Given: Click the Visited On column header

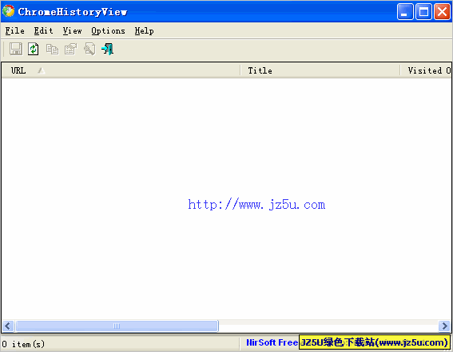Looking at the screenshot, I should (426, 70).
